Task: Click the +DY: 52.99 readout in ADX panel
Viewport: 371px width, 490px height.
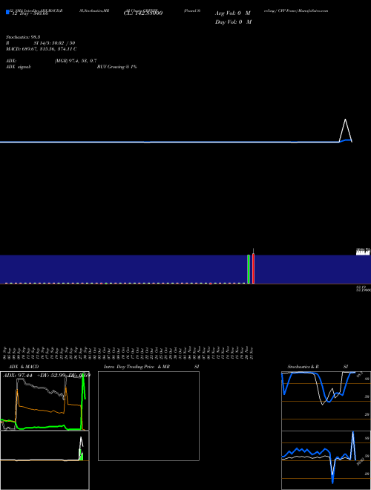Action: (x=51, y=375)
